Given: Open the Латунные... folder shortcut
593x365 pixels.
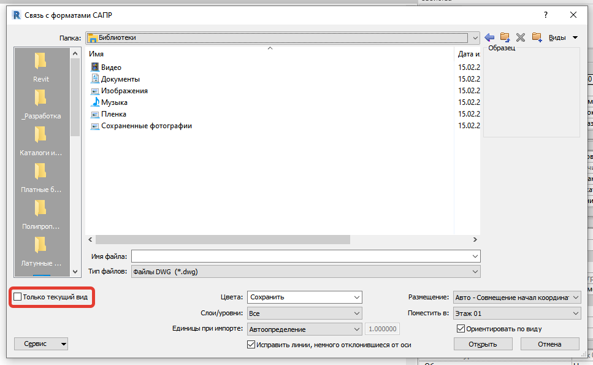Looking at the screenshot, I should click(x=41, y=252).
